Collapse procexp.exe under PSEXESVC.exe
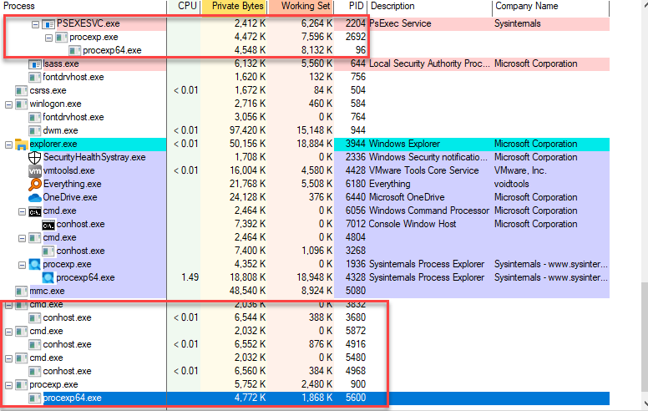This screenshot has width=648, height=411. pos(48,38)
